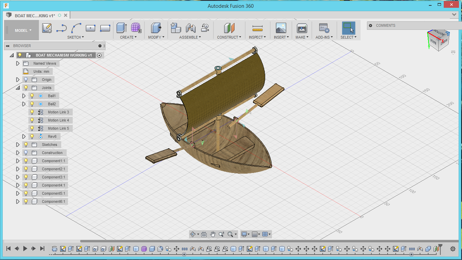
Task: Select the Extrude tool in Create
Action: [x=121, y=28]
